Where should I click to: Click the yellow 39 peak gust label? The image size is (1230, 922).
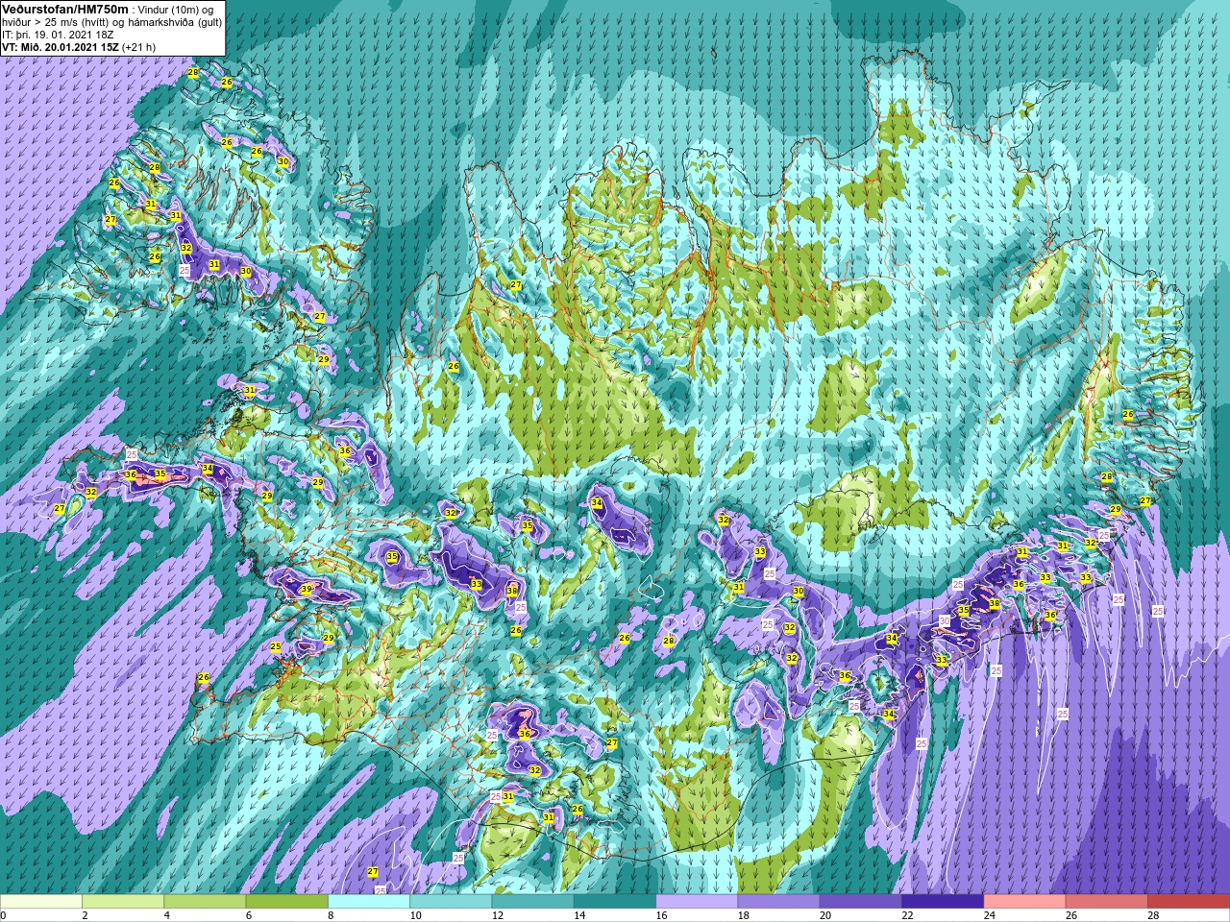(306, 590)
